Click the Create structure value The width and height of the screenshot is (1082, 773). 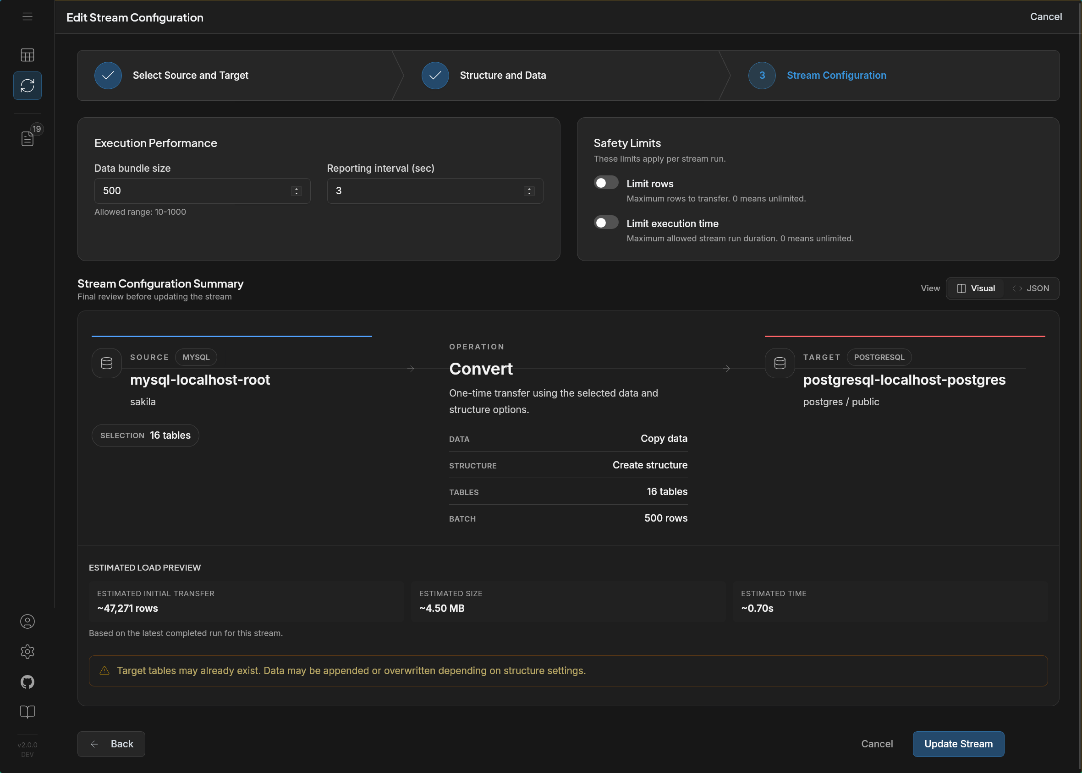pos(650,465)
